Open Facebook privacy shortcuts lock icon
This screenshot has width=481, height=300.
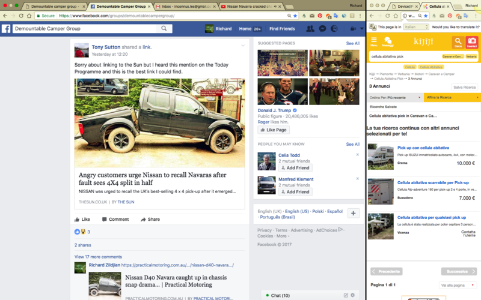coord(353,28)
